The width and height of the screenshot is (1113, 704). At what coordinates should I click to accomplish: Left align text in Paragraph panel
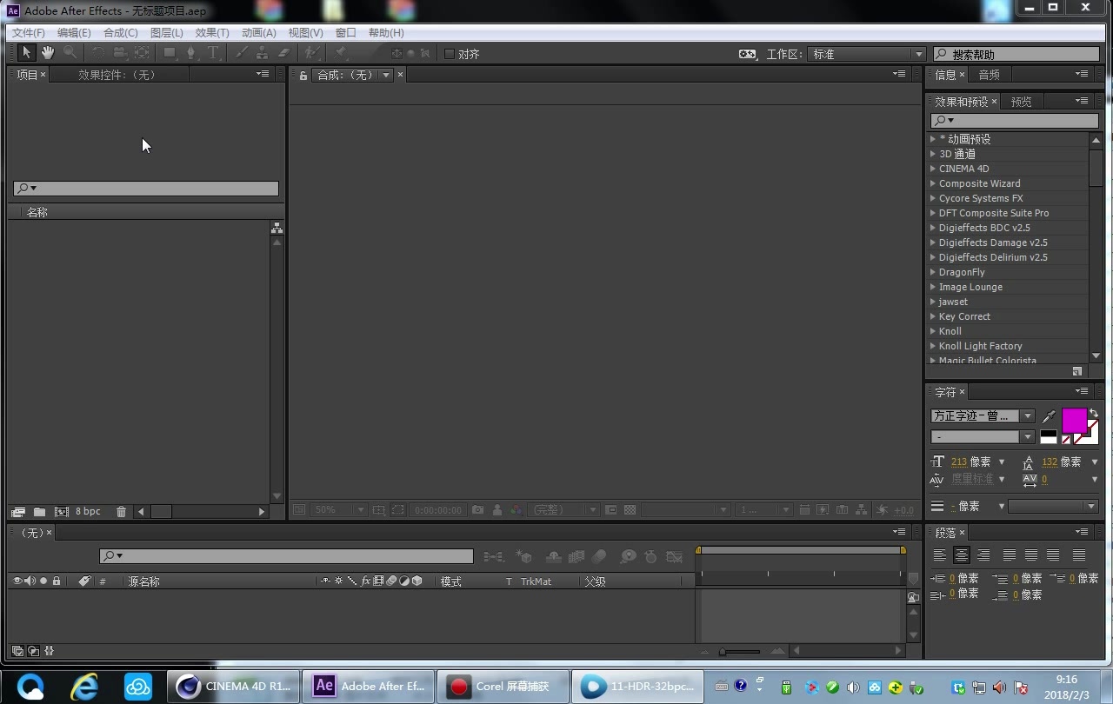940,555
